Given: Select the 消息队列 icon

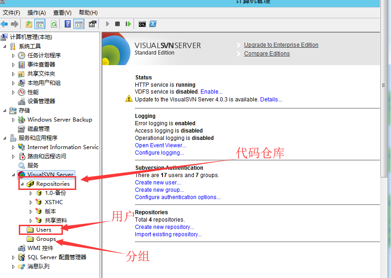Looking at the screenshot, I should (x=22, y=267).
